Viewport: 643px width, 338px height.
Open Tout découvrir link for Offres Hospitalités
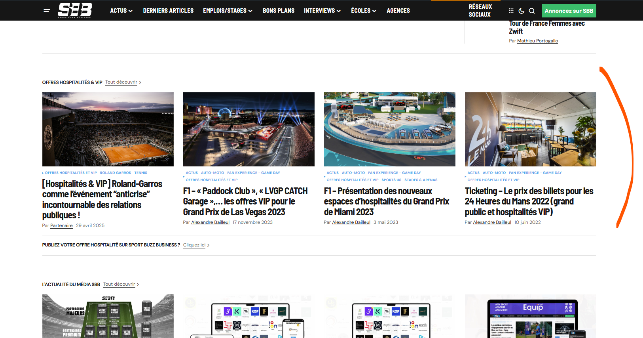tap(121, 82)
